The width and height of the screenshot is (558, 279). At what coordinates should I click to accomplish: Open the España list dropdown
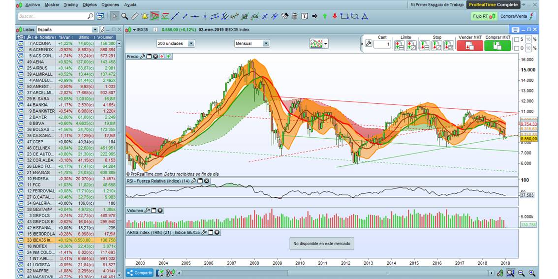pos(95,30)
